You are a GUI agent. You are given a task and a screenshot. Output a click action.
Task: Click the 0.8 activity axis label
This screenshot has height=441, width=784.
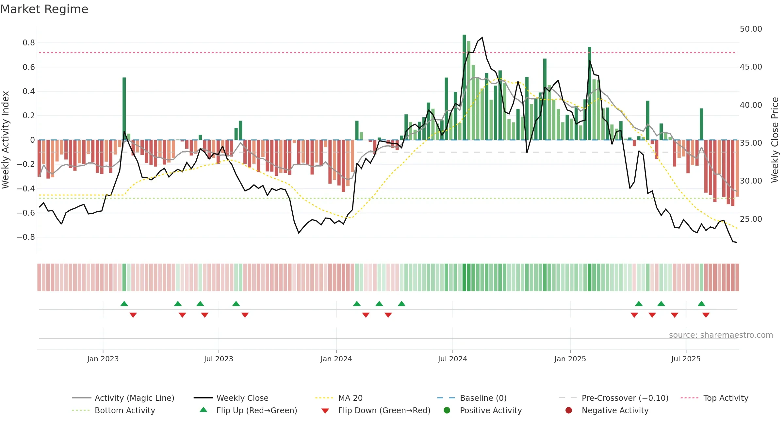tap(29, 43)
